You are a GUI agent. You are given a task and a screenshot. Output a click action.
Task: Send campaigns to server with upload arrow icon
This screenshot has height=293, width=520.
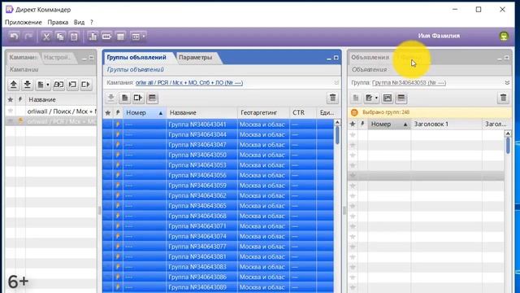pos(14,85)
